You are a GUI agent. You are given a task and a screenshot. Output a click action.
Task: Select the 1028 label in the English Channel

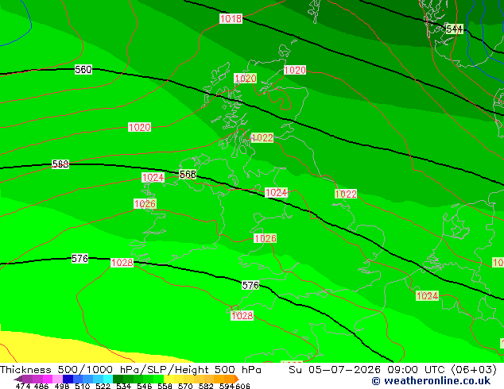(242, 315)
